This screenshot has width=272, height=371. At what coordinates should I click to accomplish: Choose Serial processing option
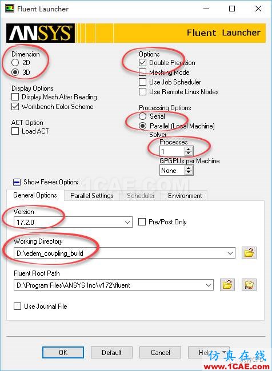142,116
